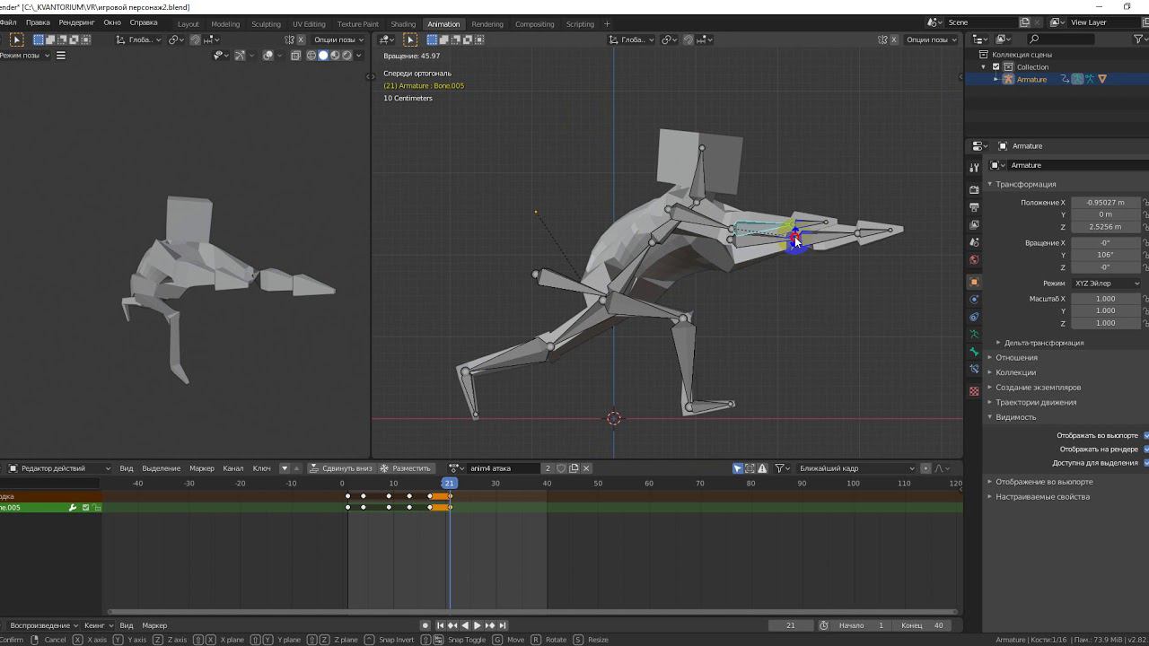Open the Output properties printer icon

click(x=974, y=207)
